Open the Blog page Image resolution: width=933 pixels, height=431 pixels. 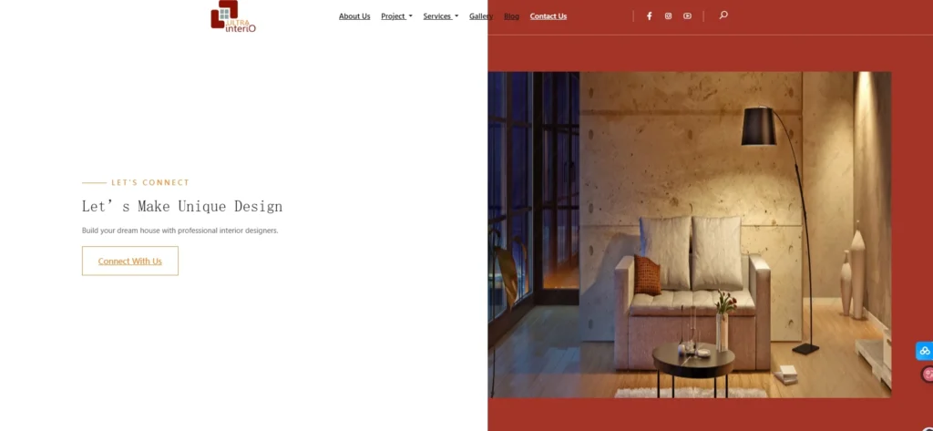[512, 16]
